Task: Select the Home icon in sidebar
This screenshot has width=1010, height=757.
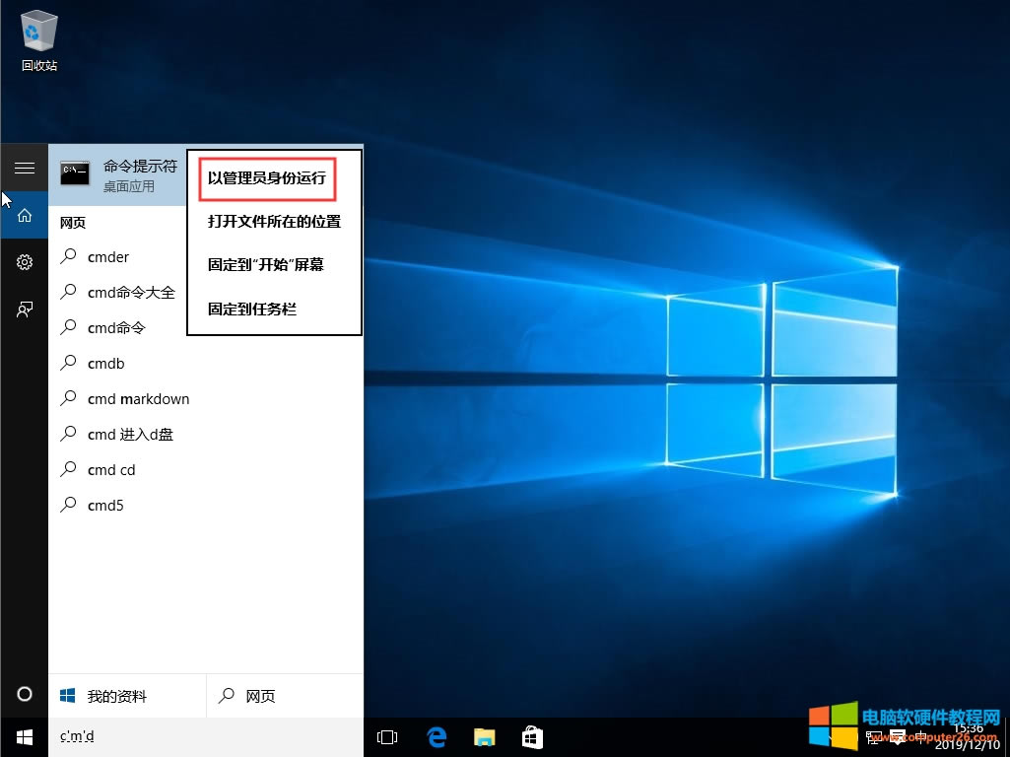Action: [25, 216]
